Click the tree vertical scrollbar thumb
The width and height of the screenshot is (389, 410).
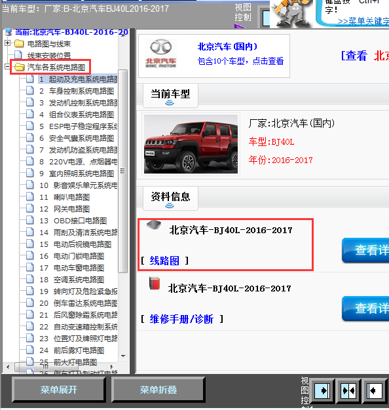coord(122,171)
